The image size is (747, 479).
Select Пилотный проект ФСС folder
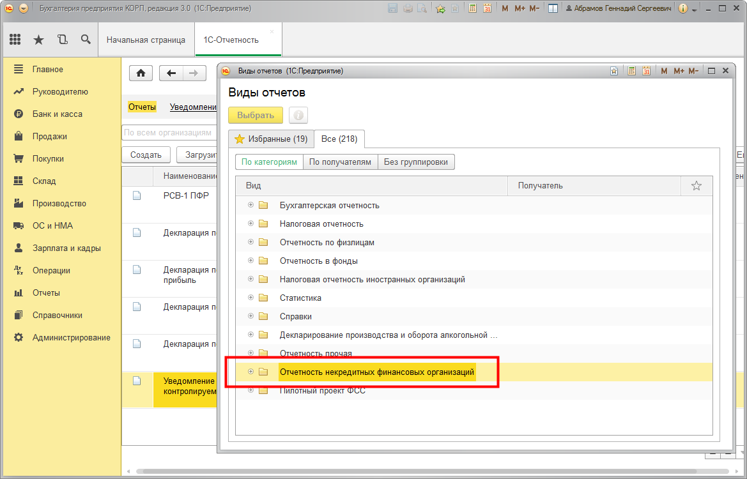[x=474, y=390]
